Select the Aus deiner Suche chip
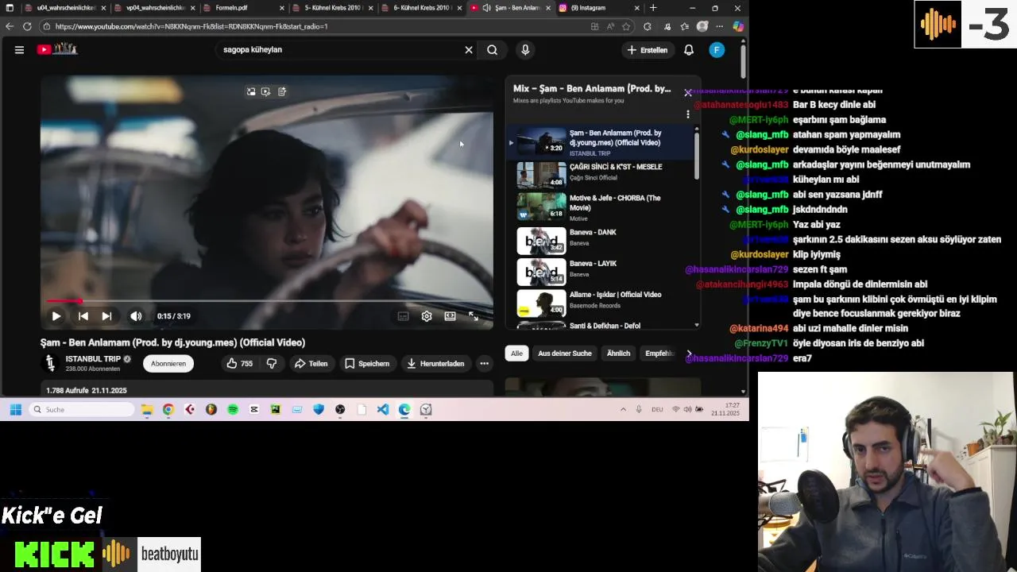The height and width of the screenshot is (572, 1017). [565, 354]
